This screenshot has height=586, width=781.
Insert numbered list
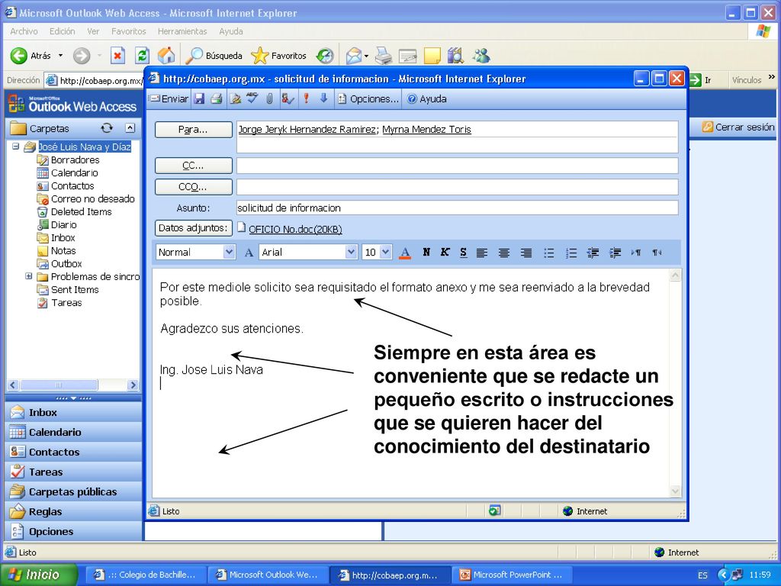570,253
